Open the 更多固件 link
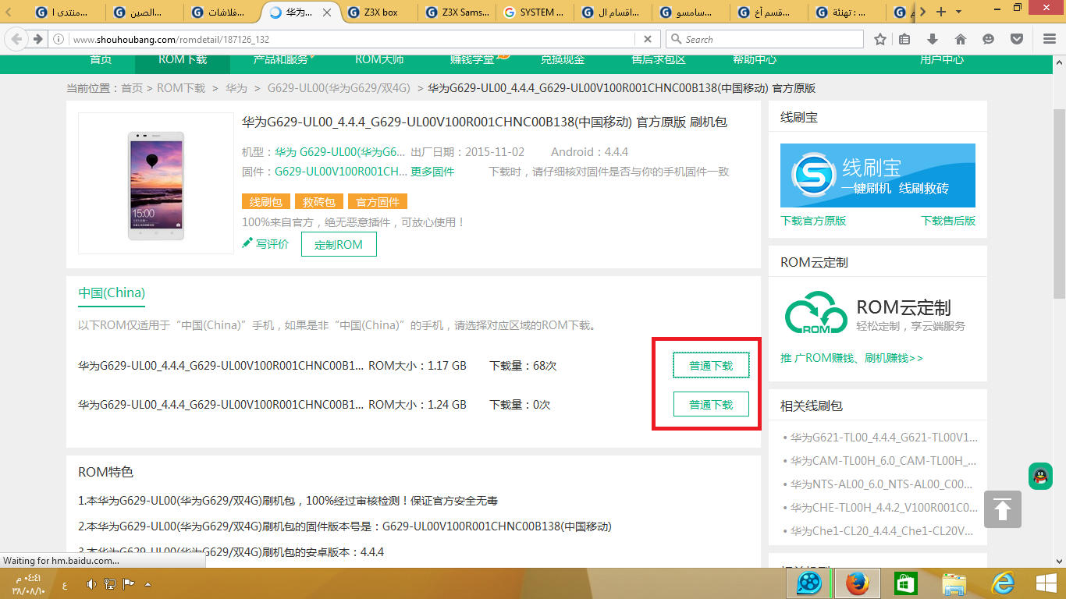The image size is (1066, 599). [432, 172]
